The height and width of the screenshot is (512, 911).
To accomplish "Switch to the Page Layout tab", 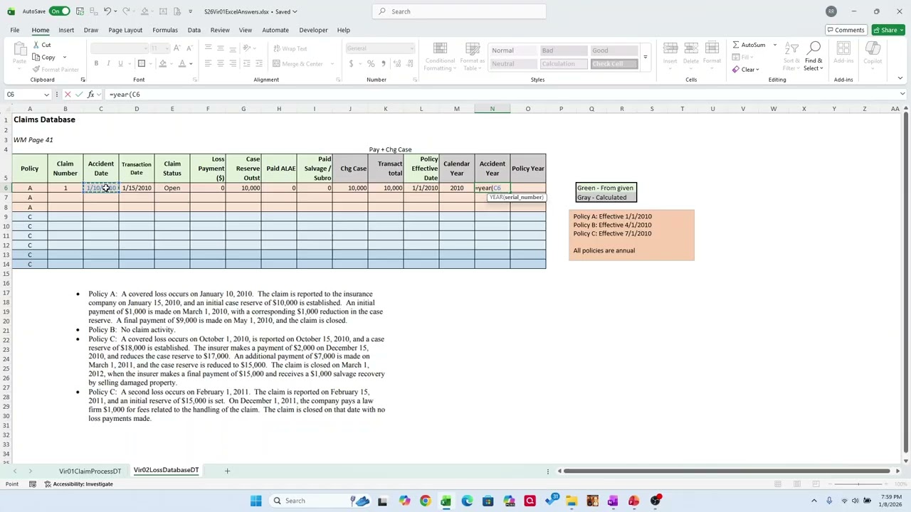I will (x=125, y=30).
